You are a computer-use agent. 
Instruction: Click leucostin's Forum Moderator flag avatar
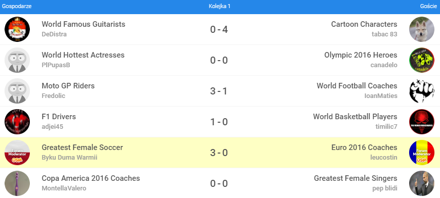tap(422, 153)
